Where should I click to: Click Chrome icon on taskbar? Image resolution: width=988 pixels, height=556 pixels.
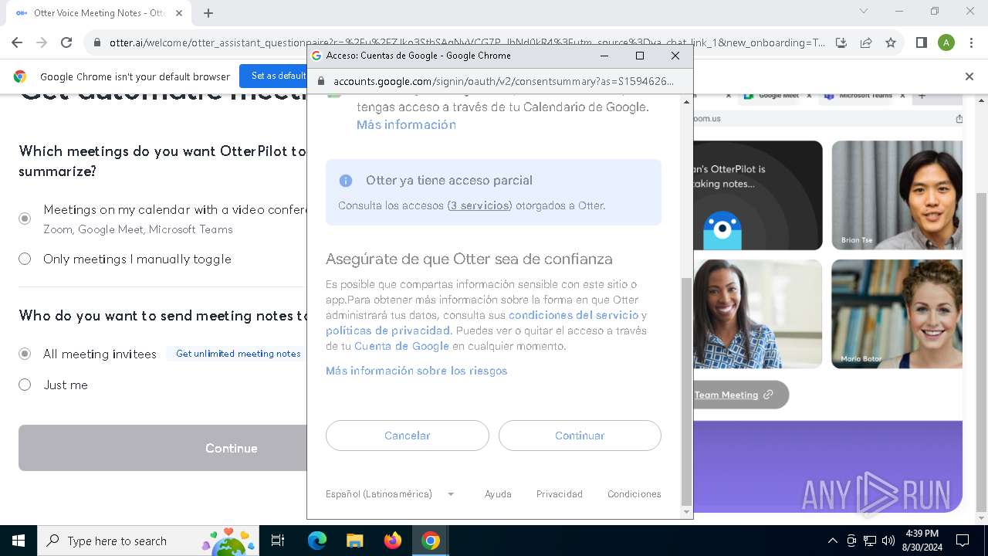pos(431,541)
